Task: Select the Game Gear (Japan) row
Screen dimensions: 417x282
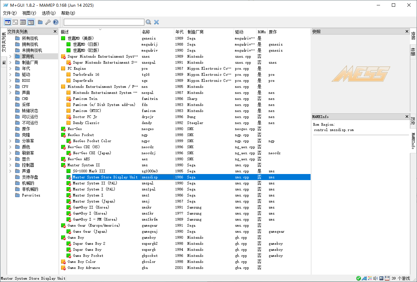Action: tap(185, 231)
